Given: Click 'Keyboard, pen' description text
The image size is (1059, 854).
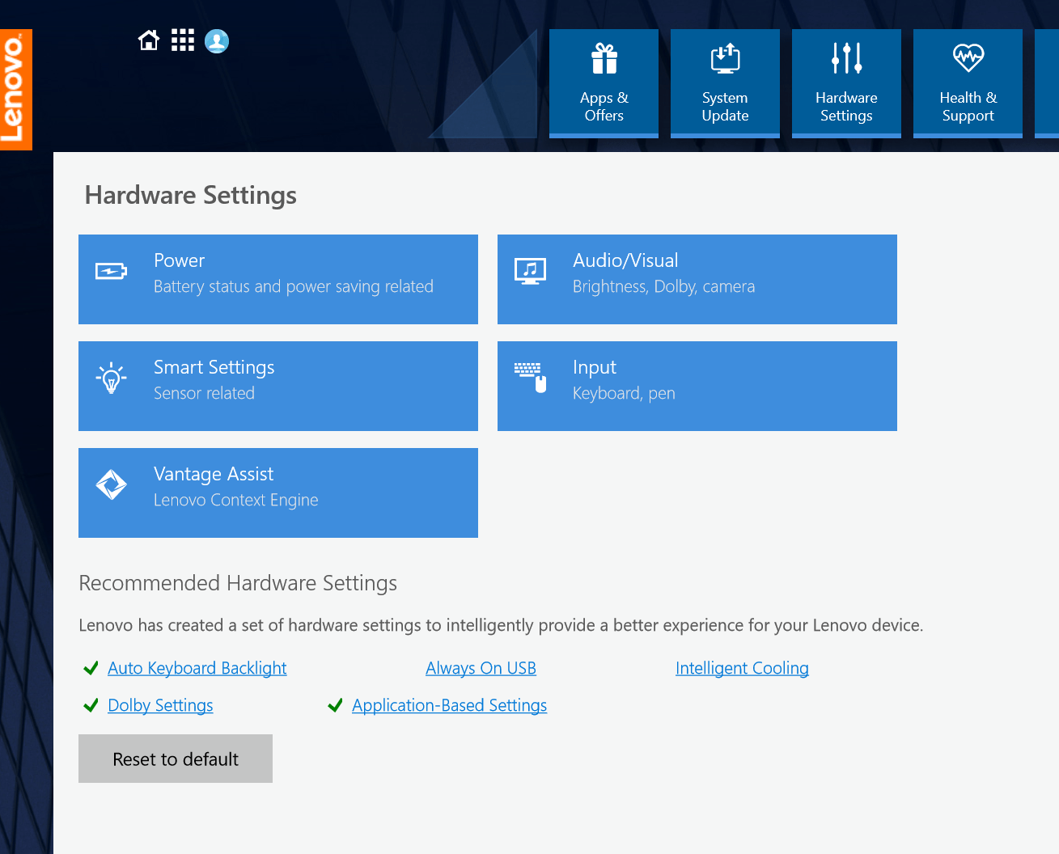Looking at the screenshot, I should (x=624, y=394).
